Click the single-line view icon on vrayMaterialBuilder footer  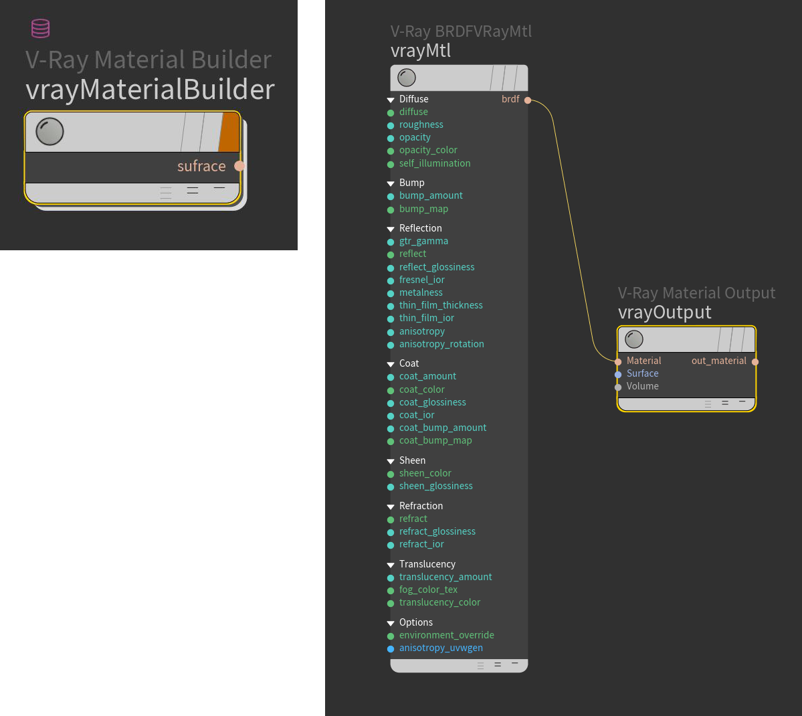[x=219, y=188]
